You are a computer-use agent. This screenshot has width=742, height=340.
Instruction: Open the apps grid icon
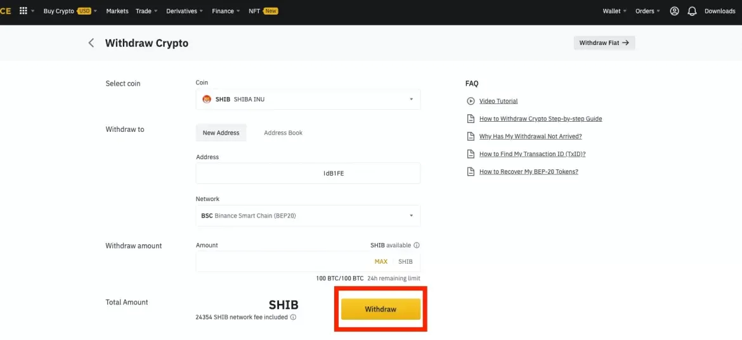click(23, 11)
